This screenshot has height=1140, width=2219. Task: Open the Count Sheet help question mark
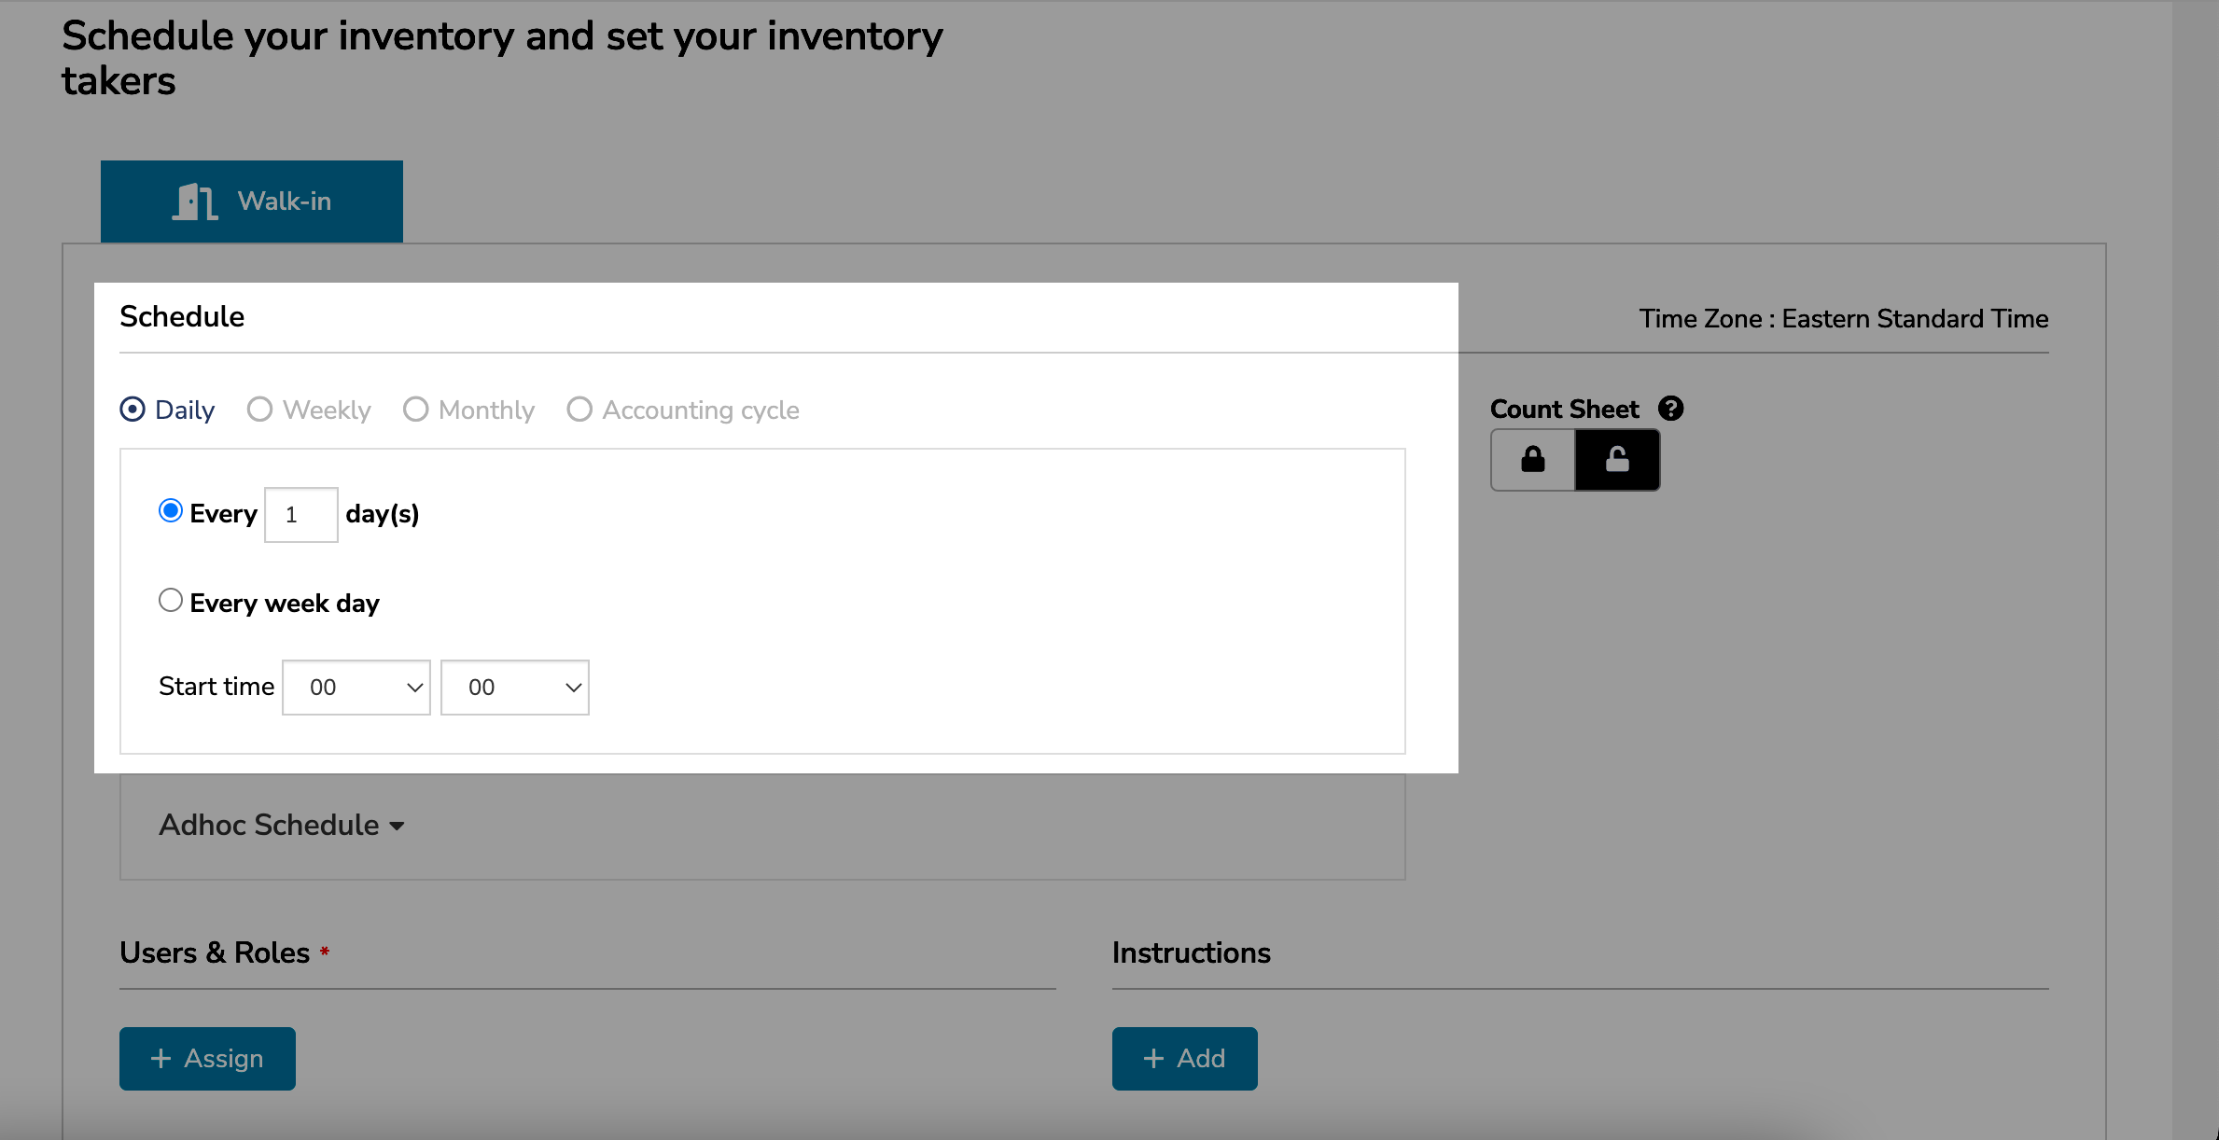coord(1670,408)
